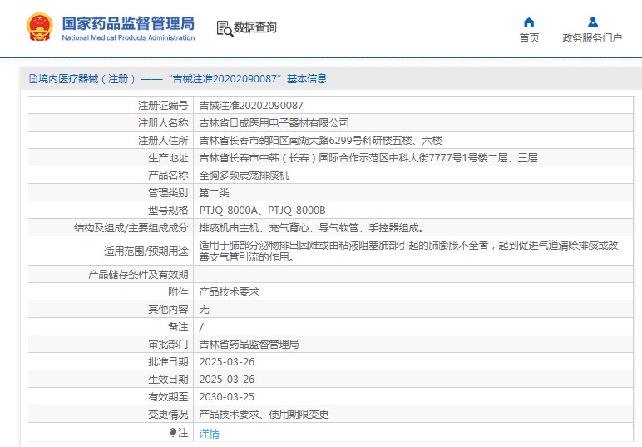Select product name 全胸多频震荡排痰机
The width and height of the screenshot is (642, 447).
[244, 176]
